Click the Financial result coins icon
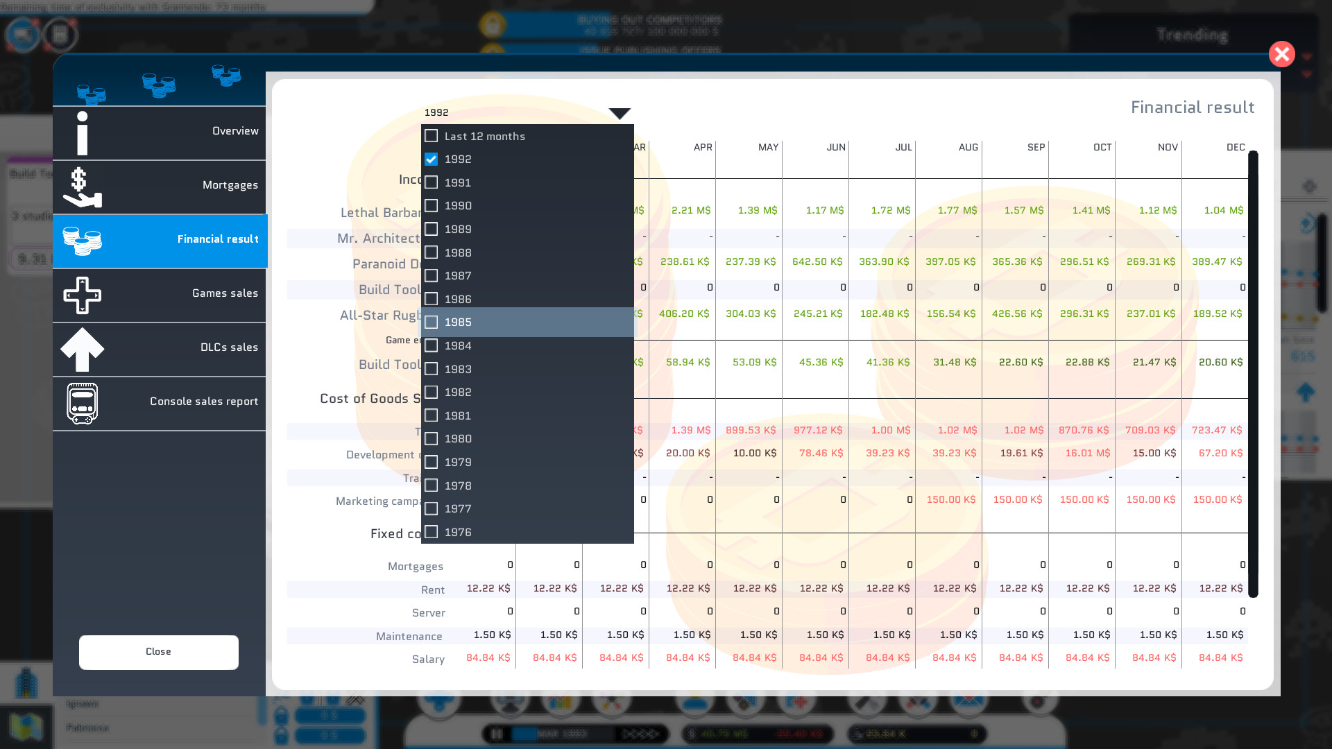Image resolution: width=1332 pixels, height=749 pixels. pos(82,241)
